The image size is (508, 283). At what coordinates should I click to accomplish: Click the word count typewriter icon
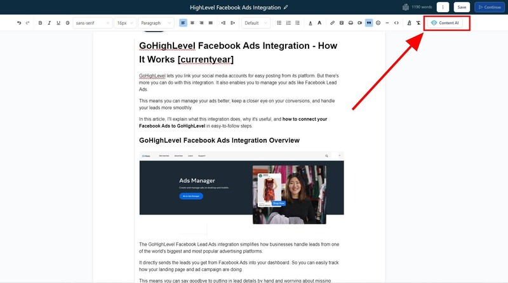(x=406, y=7)
